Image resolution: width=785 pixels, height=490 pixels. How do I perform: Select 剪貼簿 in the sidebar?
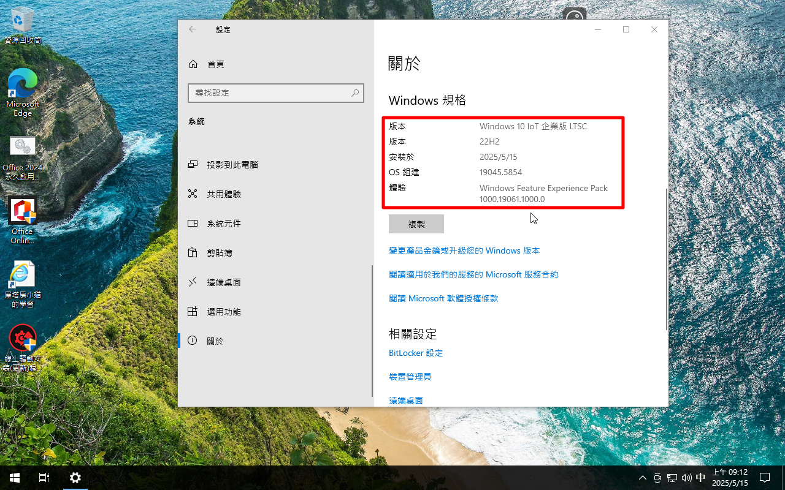pos(276,253)
